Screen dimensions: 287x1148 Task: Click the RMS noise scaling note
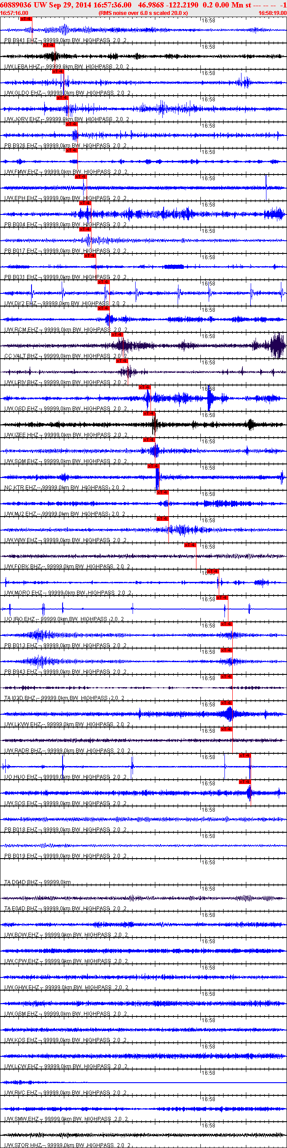point(143,13)
